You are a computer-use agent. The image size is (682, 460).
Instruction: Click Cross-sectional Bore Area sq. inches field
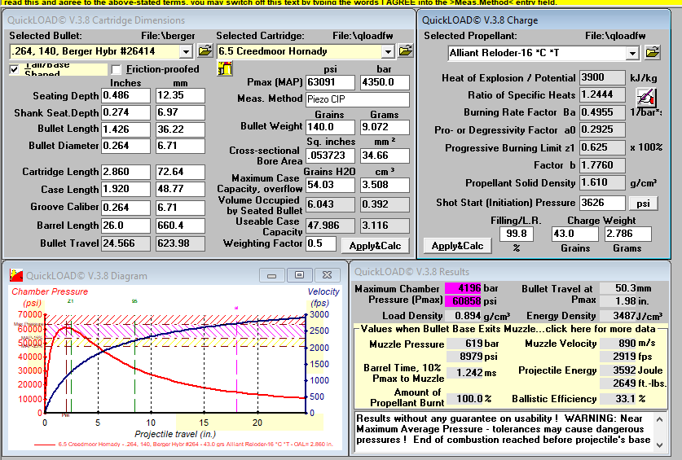click(330, 156)
